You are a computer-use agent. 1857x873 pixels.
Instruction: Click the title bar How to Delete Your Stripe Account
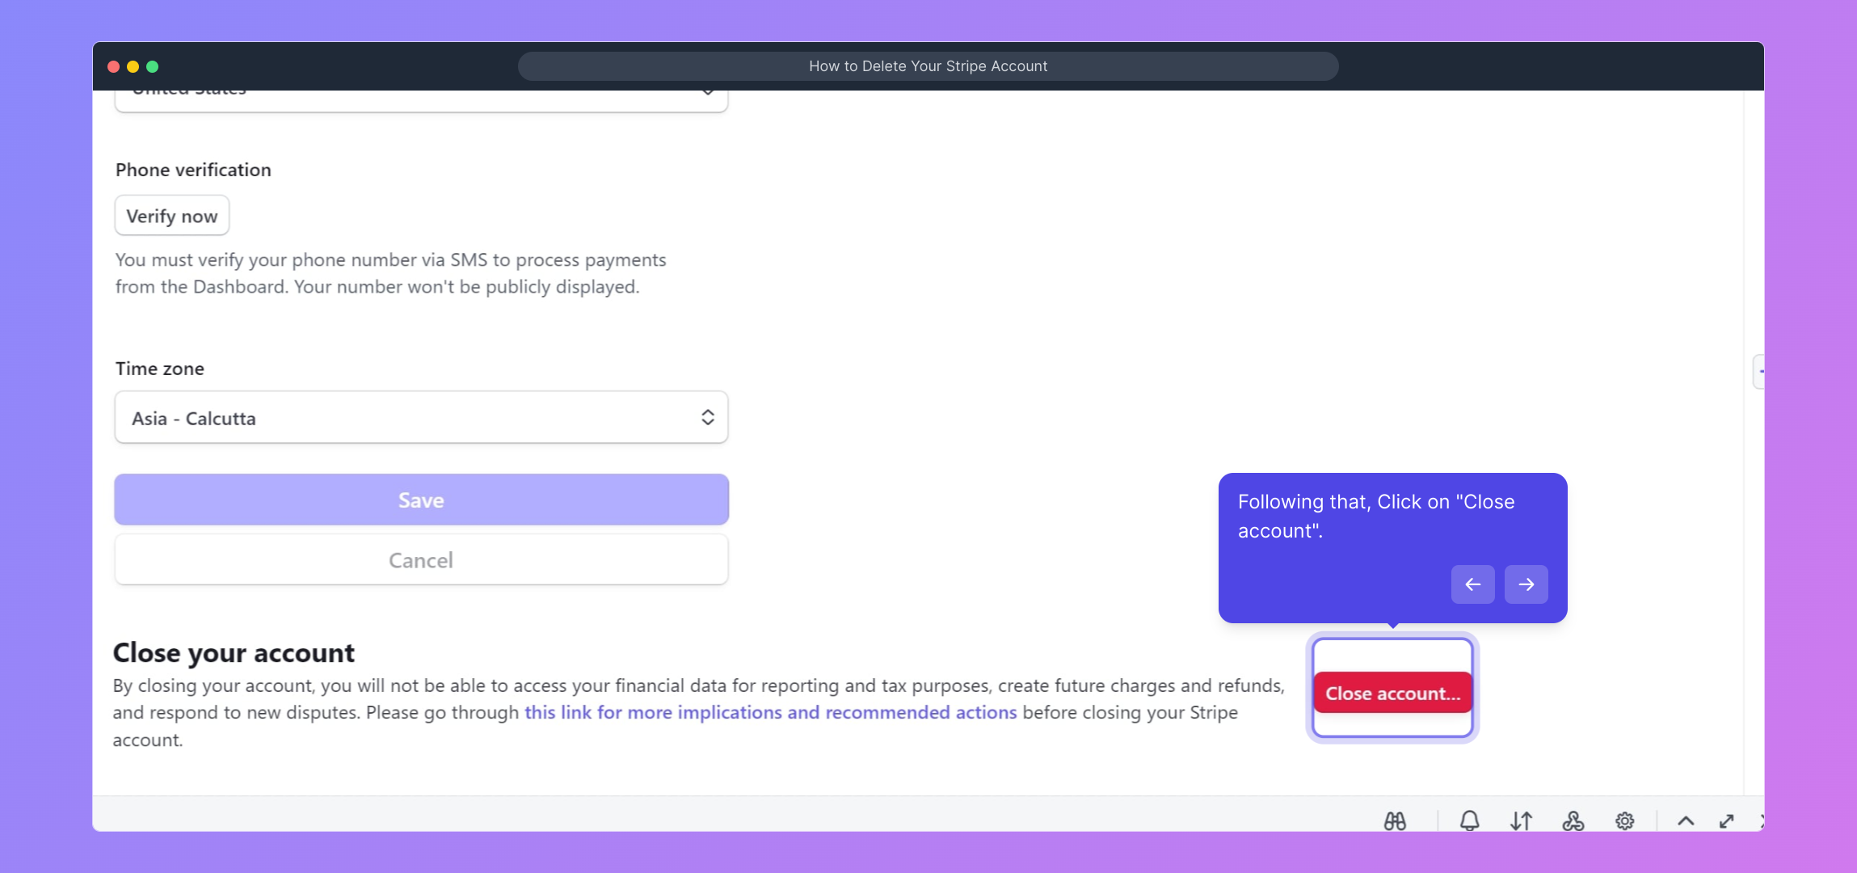click(928, 66)
